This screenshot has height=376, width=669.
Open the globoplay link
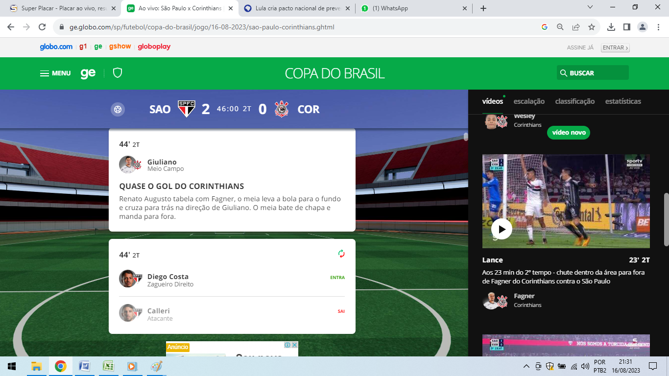154,47
